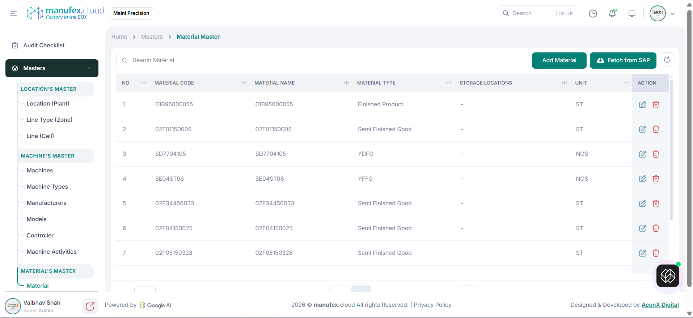Expand the user profile dropdown chevron
The height and width of the screenshot is (318, 693).
point(672,14)
